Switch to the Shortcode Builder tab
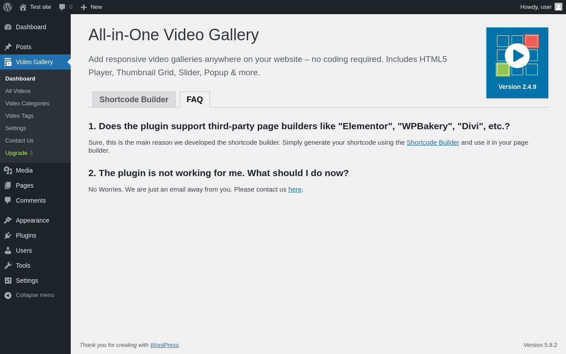 point(134,100)
